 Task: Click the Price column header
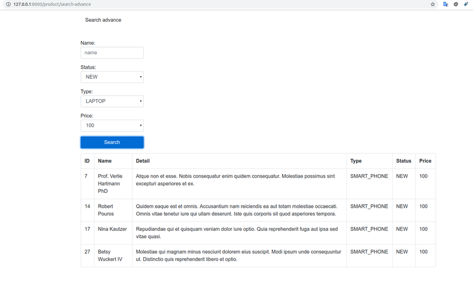click(425, 161)
